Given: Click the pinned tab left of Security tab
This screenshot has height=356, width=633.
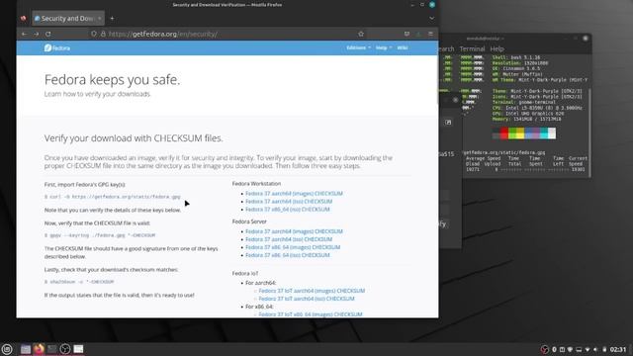Looking at the screenshot, I should click(23, 18).
